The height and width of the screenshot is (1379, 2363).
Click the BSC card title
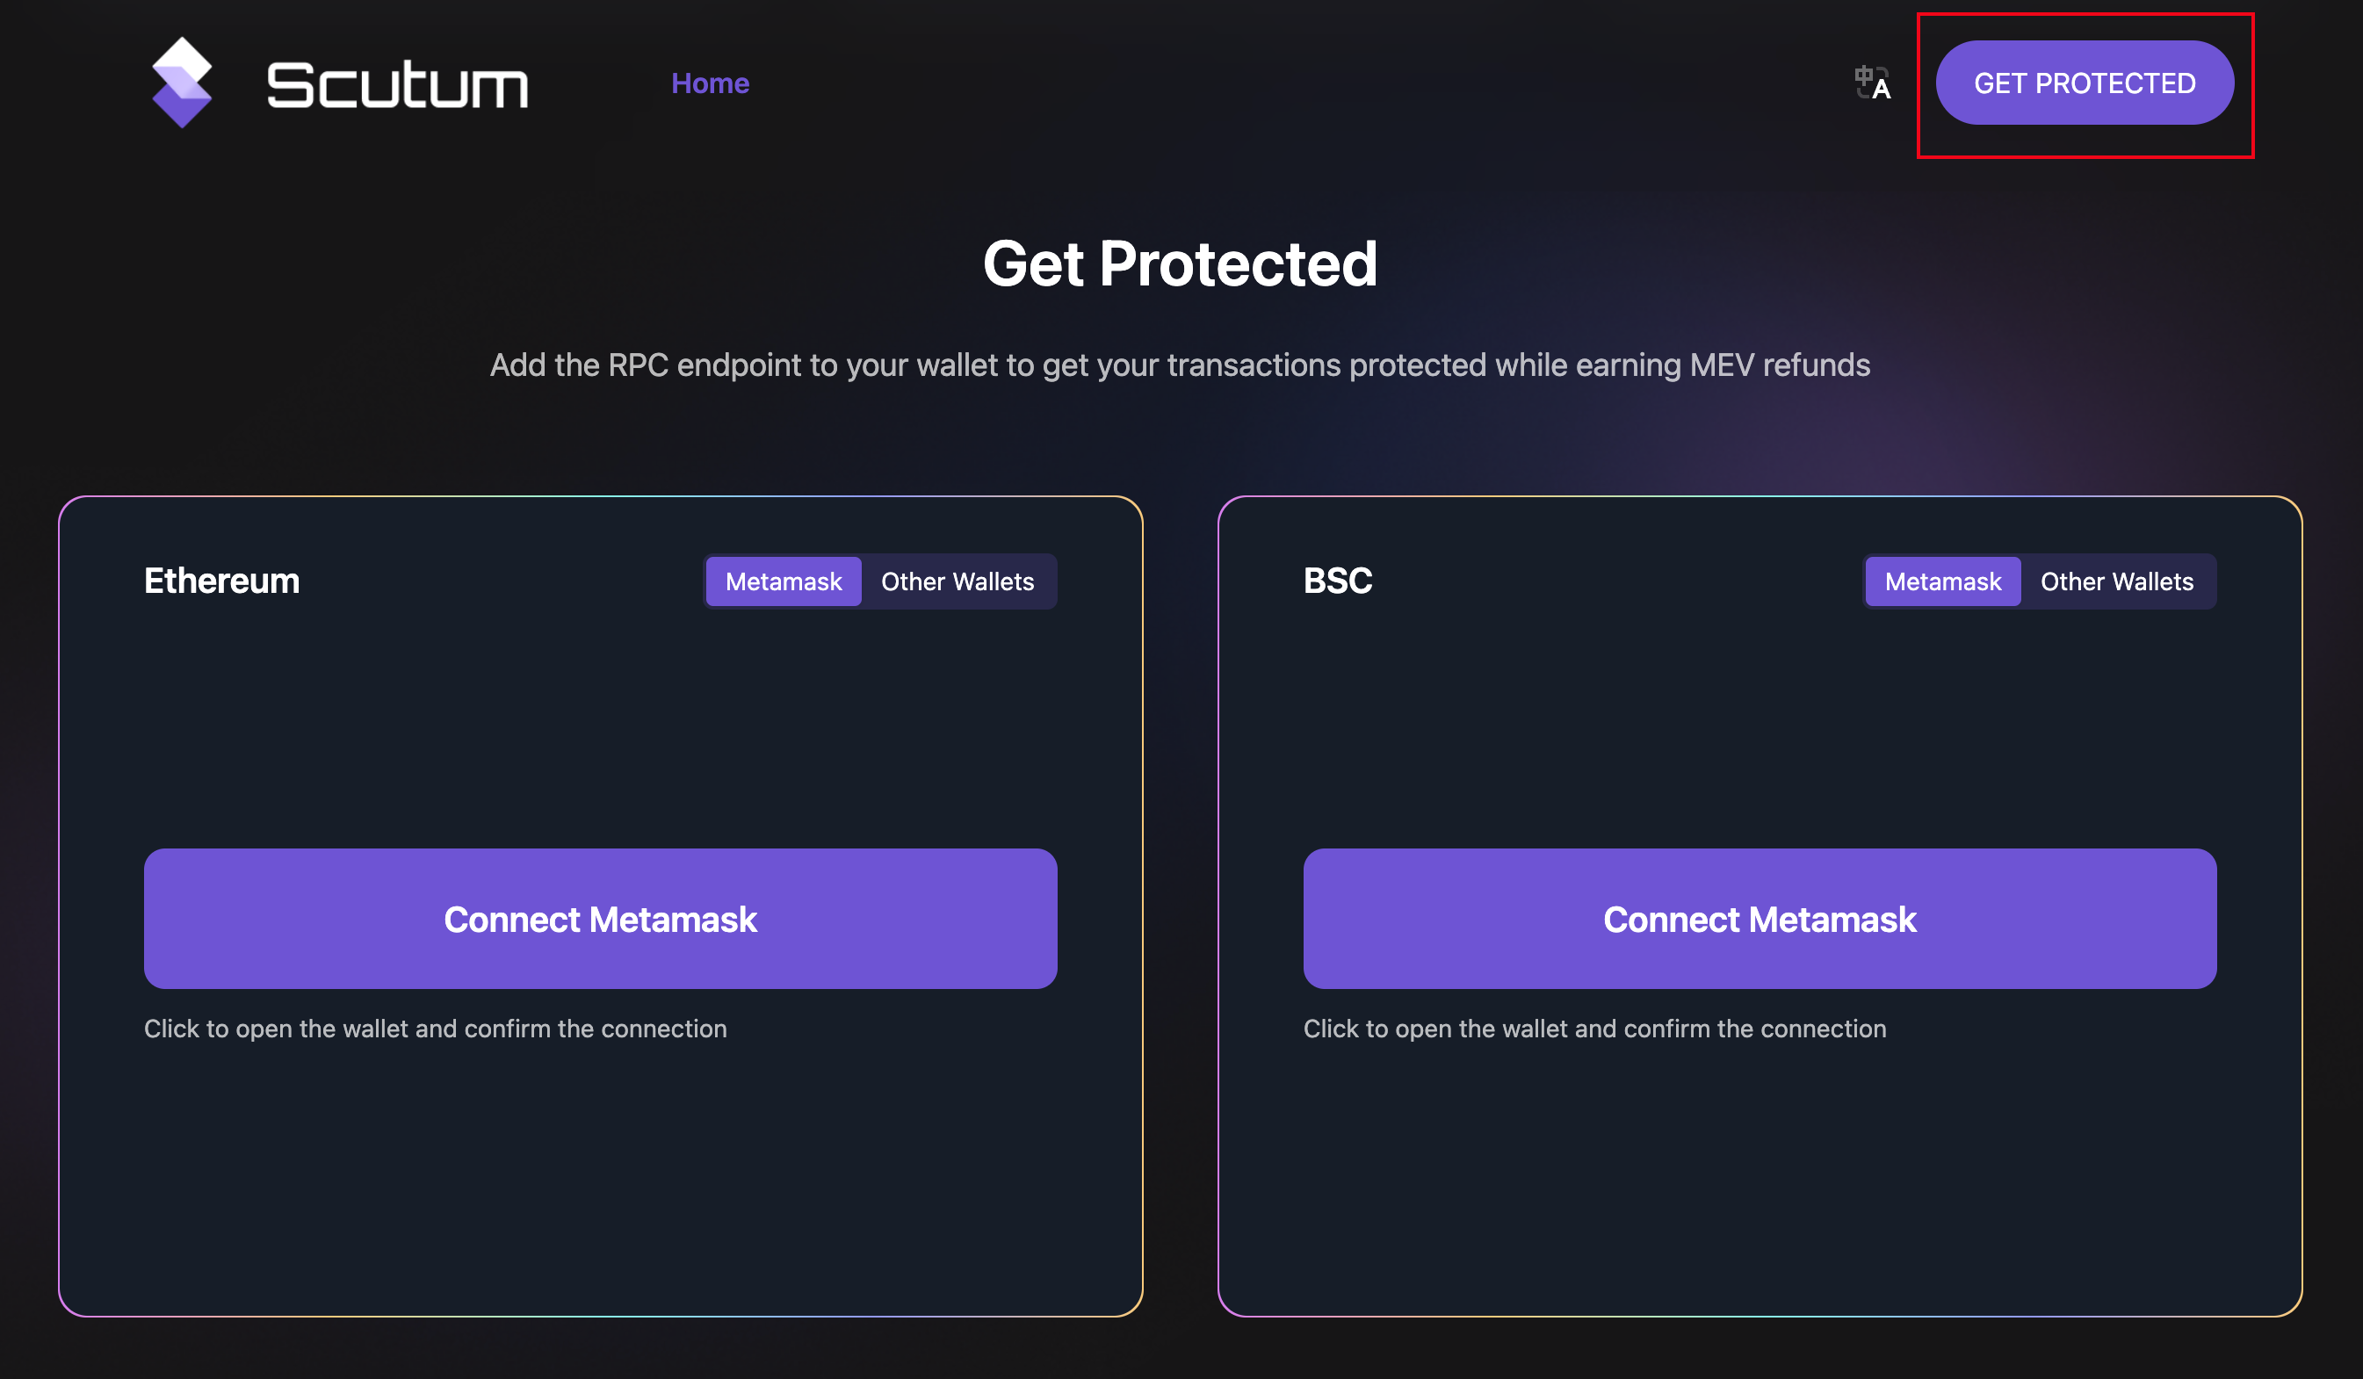tap(1337, 581)
